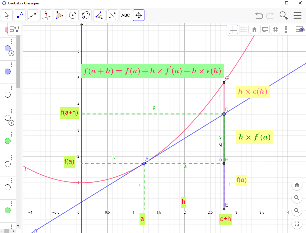Select the f(a+h) label on the y-axis
Viewport: 306px width, 233px height.
[69, 113]
